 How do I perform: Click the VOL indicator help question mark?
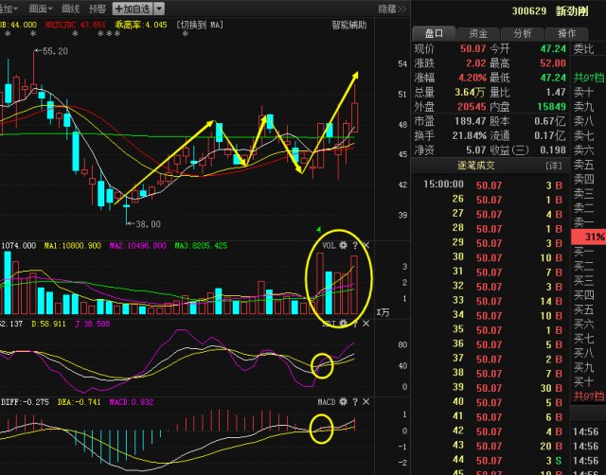pyautogui.click(x=355, y=245)
